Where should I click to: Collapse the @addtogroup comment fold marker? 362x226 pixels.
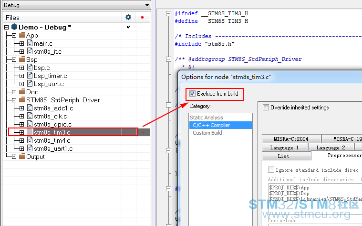(168, 59)
